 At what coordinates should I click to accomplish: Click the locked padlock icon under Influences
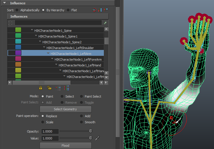pos(41,88)
